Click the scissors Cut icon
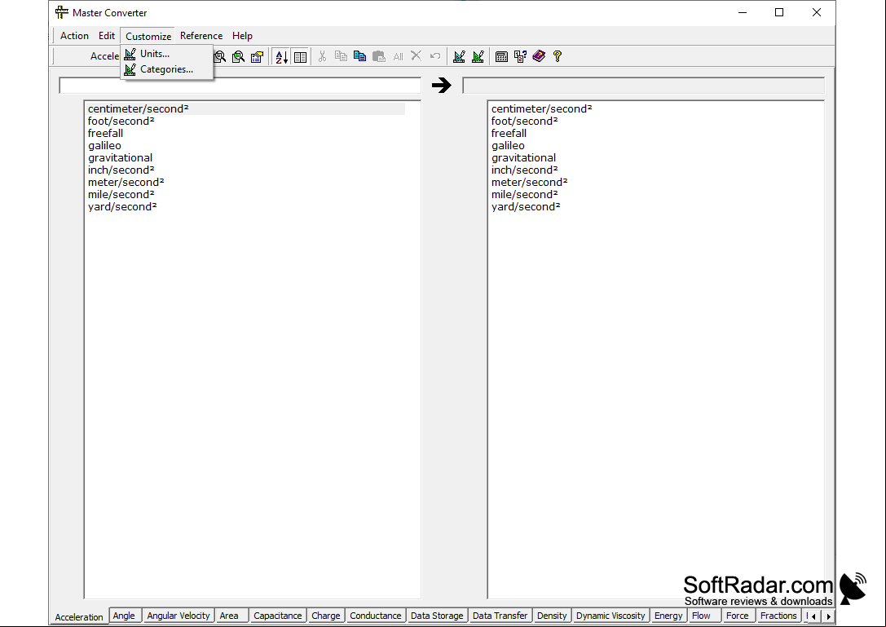Image resolution: width=886 pixels, height=627 pixels. coord(322,56)
